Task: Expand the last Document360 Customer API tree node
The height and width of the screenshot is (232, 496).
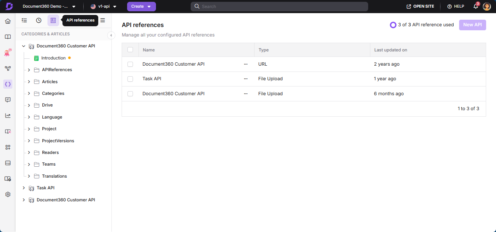Action: (x=24, y=200)
